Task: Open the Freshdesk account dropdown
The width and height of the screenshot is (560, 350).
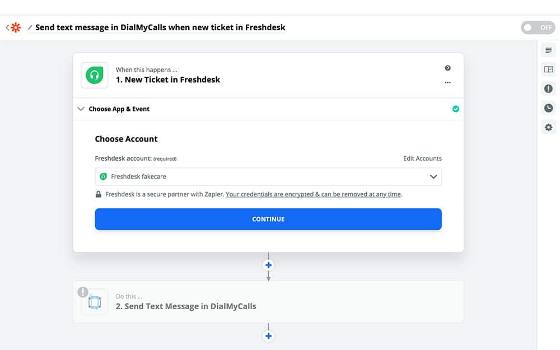Action: [268, 176]
